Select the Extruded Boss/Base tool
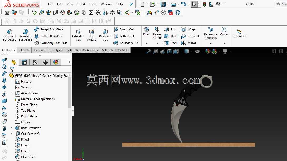287x161 pixels. pos(9,35)
